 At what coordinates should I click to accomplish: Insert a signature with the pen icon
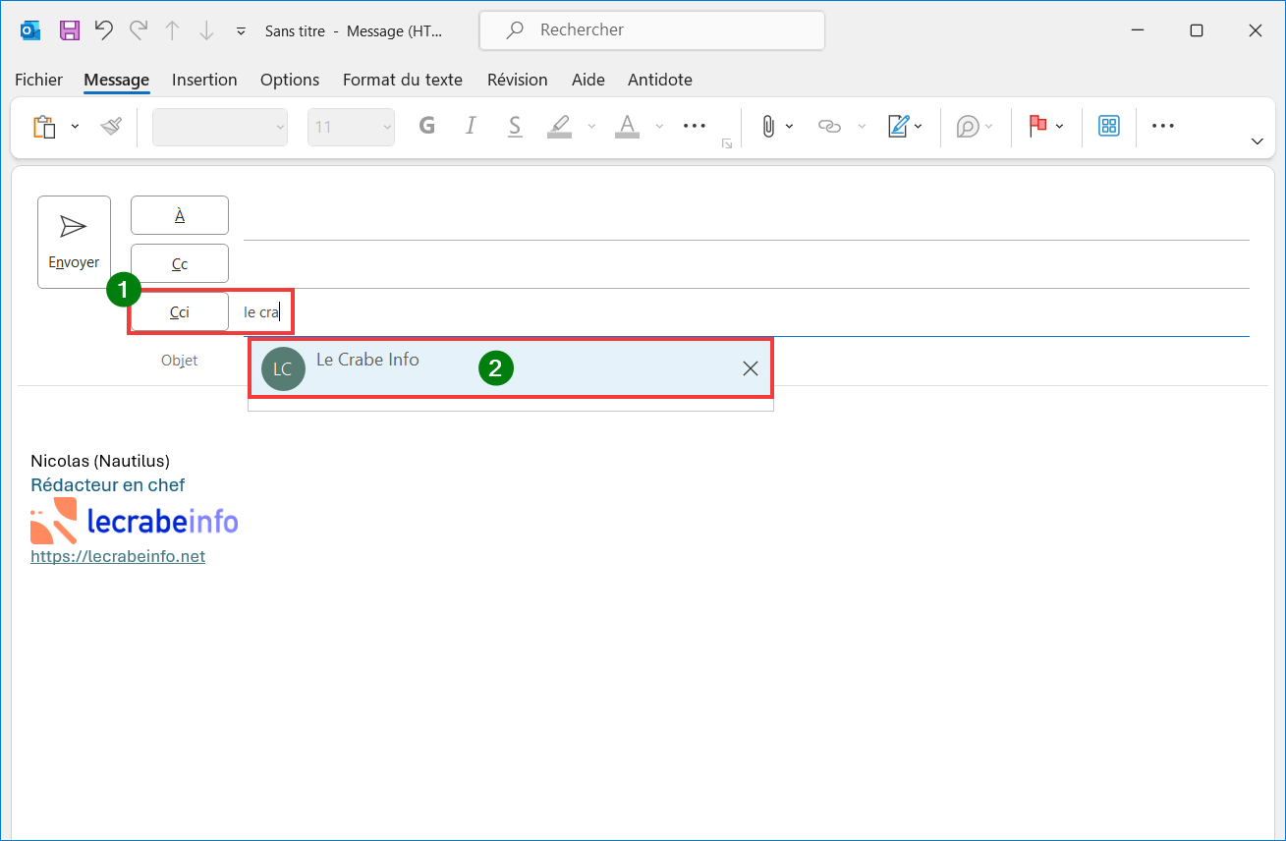click(898, 126)
